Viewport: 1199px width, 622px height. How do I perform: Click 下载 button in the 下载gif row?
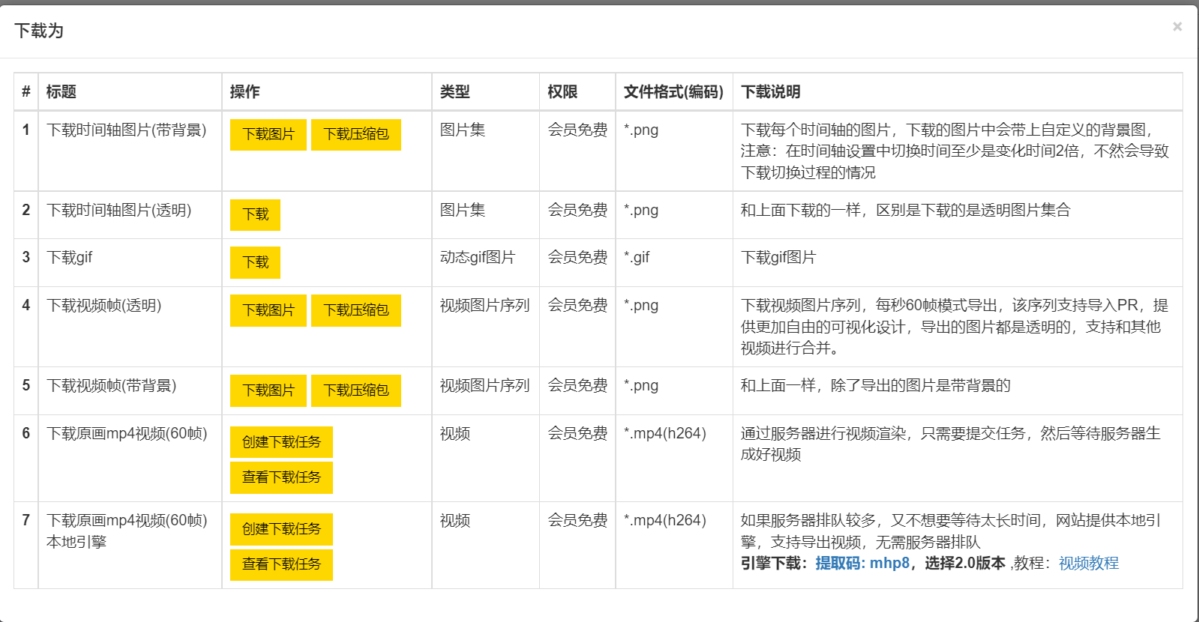coord(255,262)
